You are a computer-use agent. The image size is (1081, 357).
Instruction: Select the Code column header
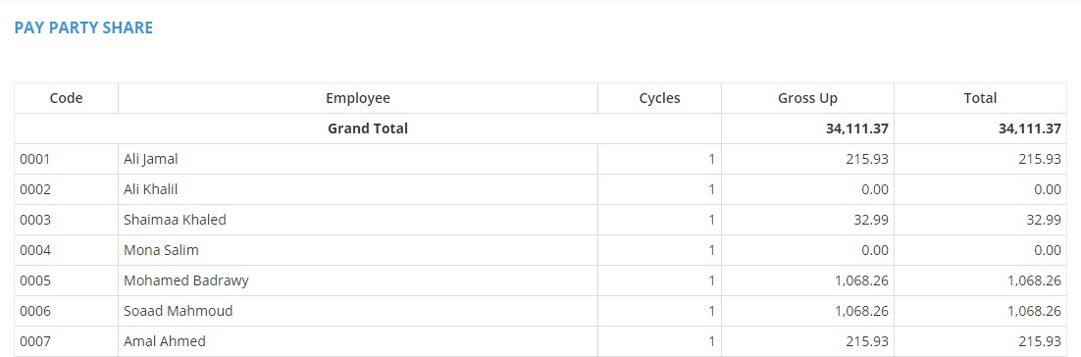point(66,98)
